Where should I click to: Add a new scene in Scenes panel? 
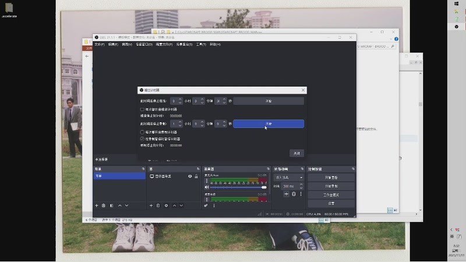pyautogui.click(x=97, y=206)
